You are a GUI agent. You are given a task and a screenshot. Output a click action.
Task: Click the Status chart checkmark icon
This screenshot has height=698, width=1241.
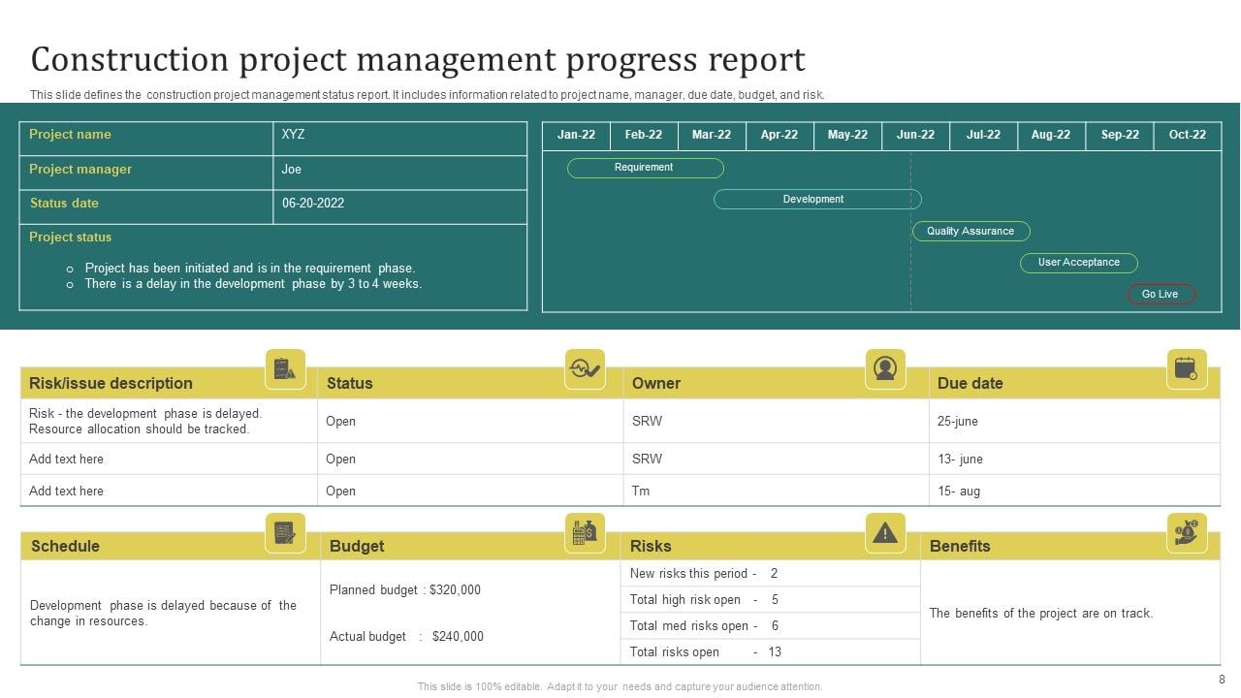coord(585,368)
